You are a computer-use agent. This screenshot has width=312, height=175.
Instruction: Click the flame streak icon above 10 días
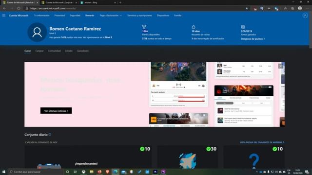tap(194, 27)
